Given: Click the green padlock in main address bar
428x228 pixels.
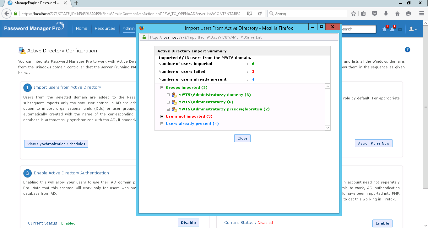Looking at the screenshot, I should pyautogui.click(x=15, y=13).
